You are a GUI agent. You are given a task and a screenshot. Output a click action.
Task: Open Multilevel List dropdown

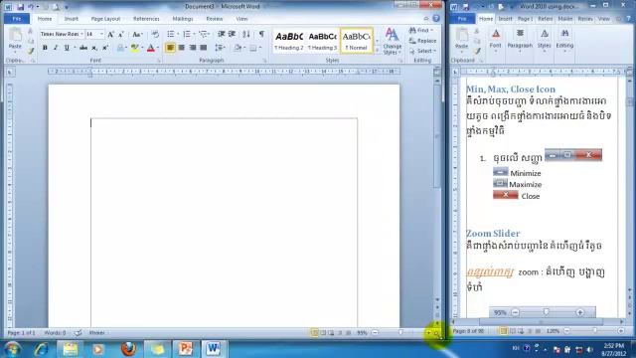[204, 34]
